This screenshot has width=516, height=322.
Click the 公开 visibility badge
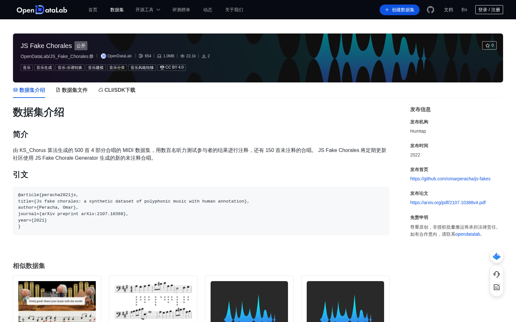coord(81,46)
